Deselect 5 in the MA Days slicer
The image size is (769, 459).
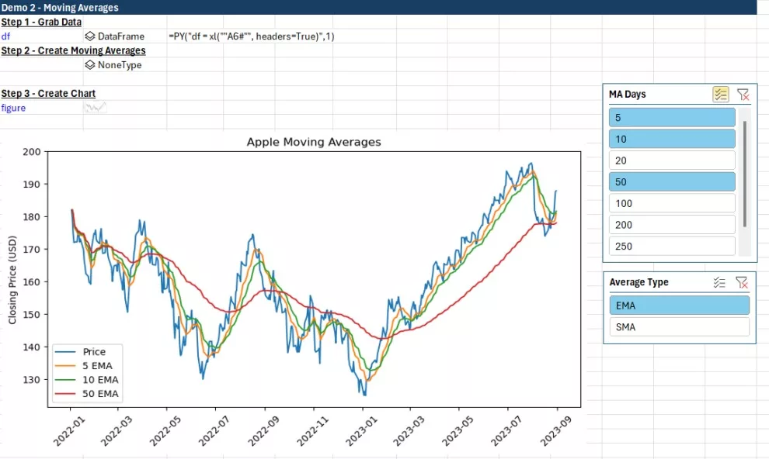point(672,117)
